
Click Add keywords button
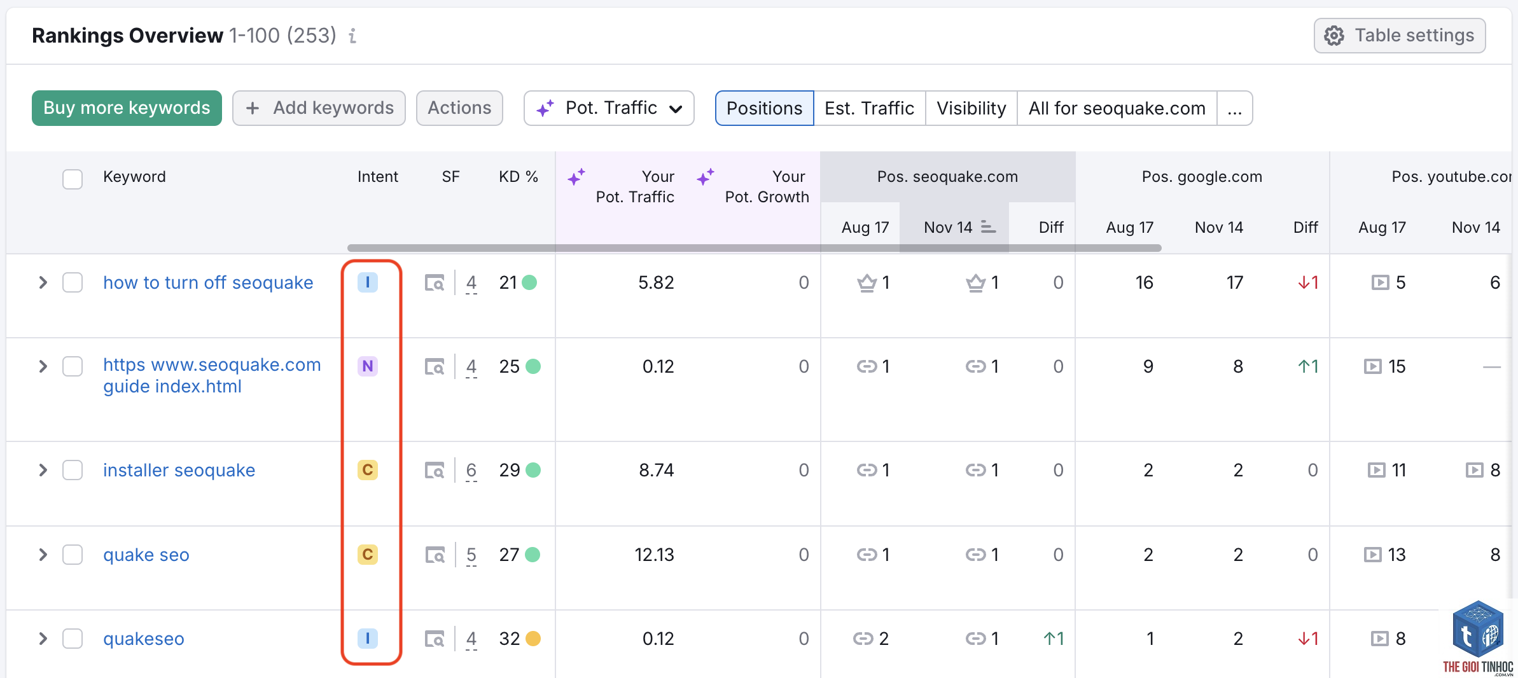319,108
